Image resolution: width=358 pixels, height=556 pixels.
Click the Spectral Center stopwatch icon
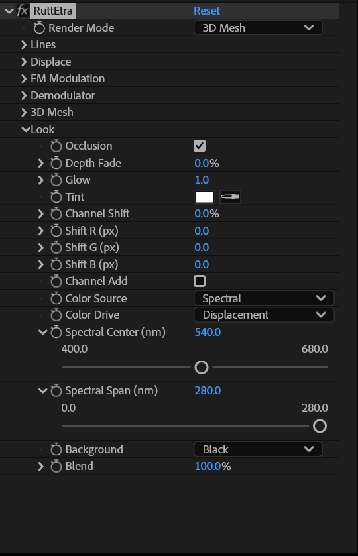coord(56,332)
